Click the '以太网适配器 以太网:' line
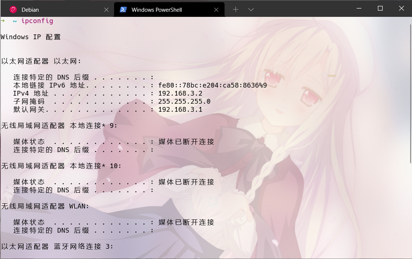The height and width of the screenshot is (259, 412). pyautogui.click(x=41, y=61)
